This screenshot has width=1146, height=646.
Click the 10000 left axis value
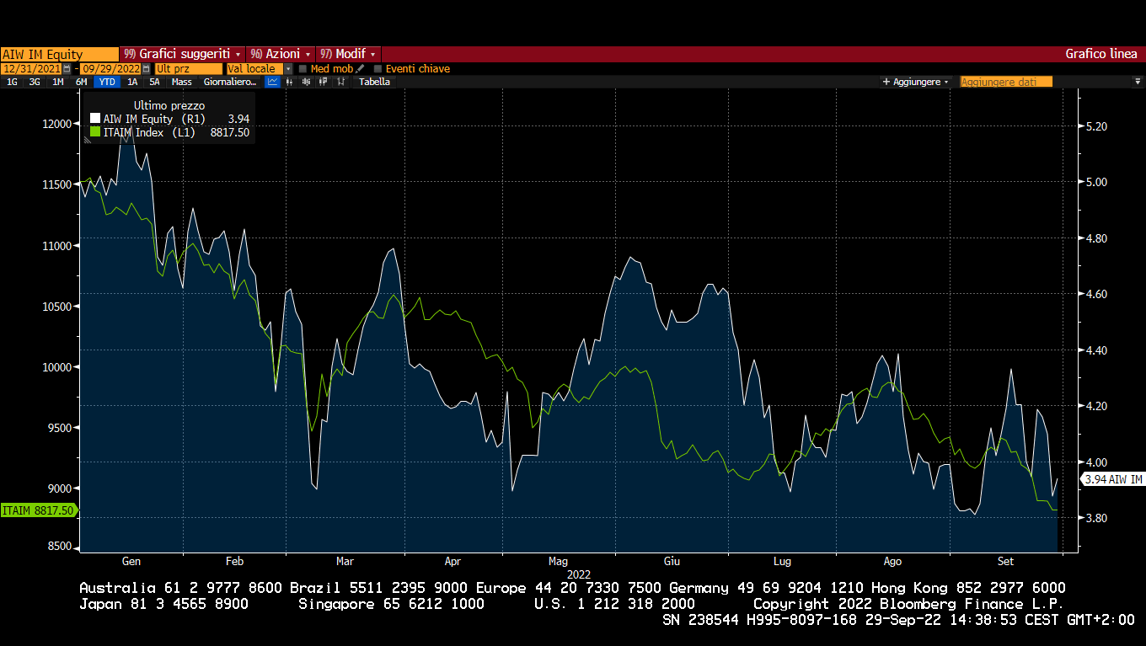(x=57, y=367)
